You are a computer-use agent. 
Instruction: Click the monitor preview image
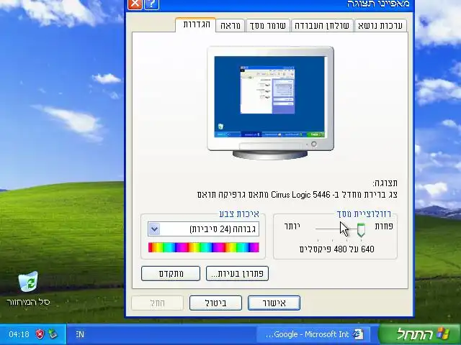(270, 103)
